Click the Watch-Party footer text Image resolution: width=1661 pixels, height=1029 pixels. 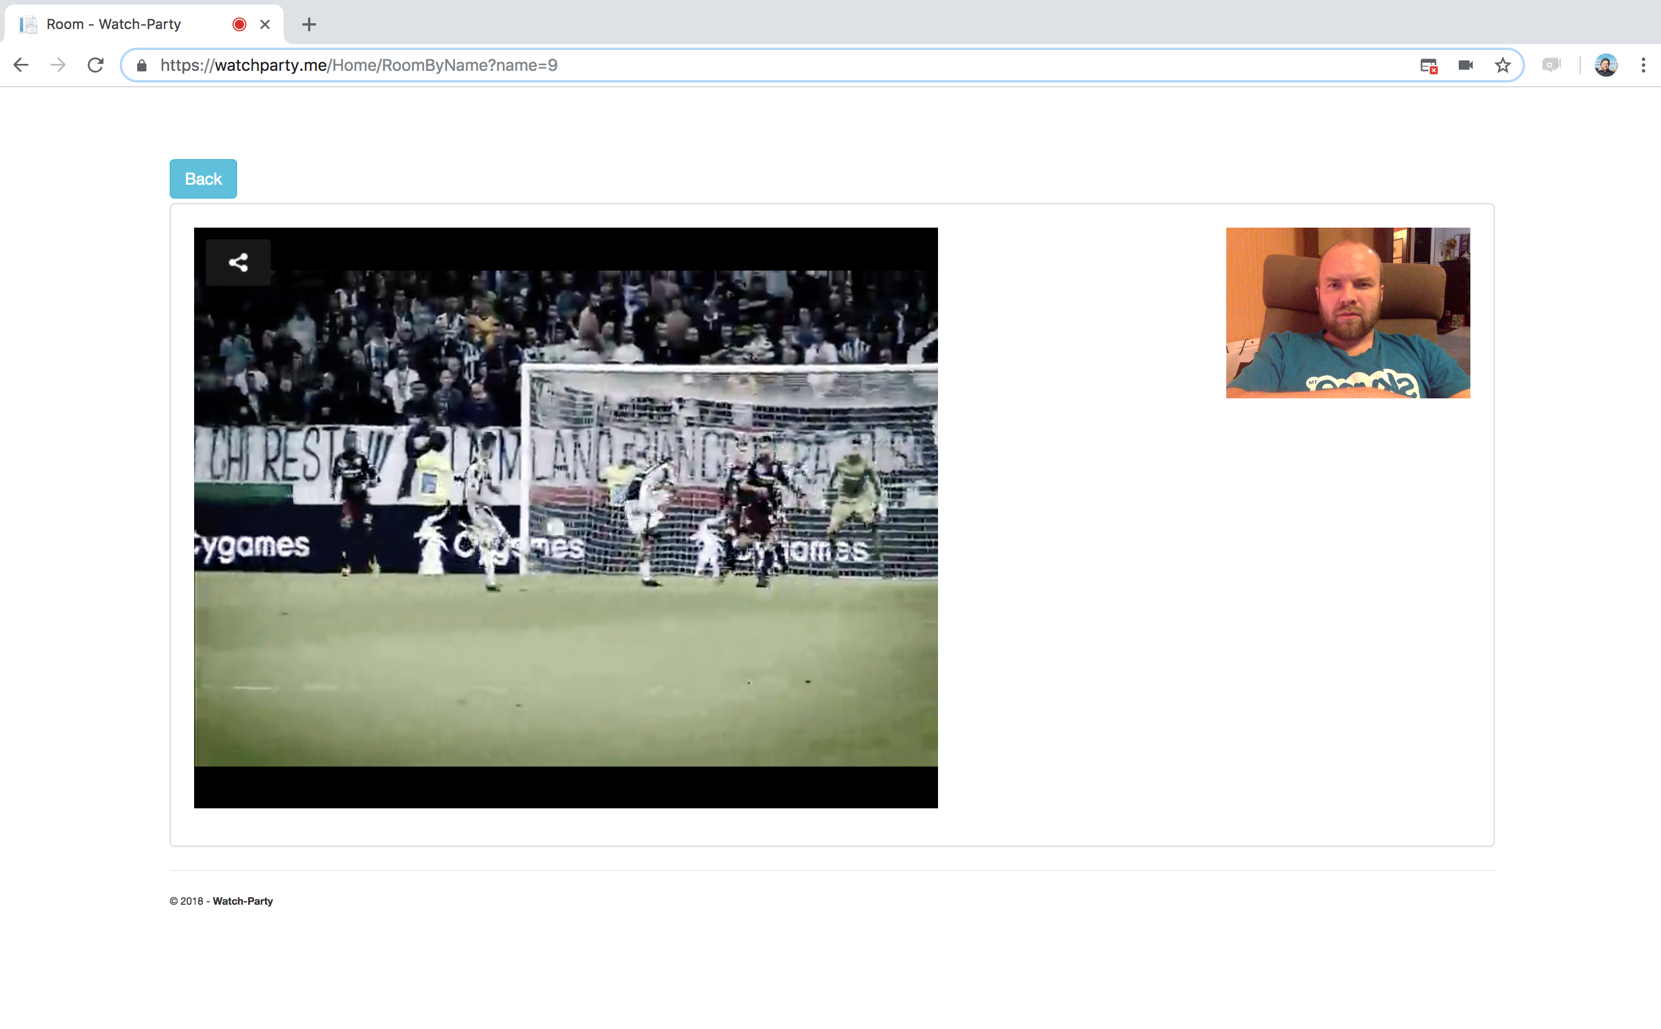(242, 901)
